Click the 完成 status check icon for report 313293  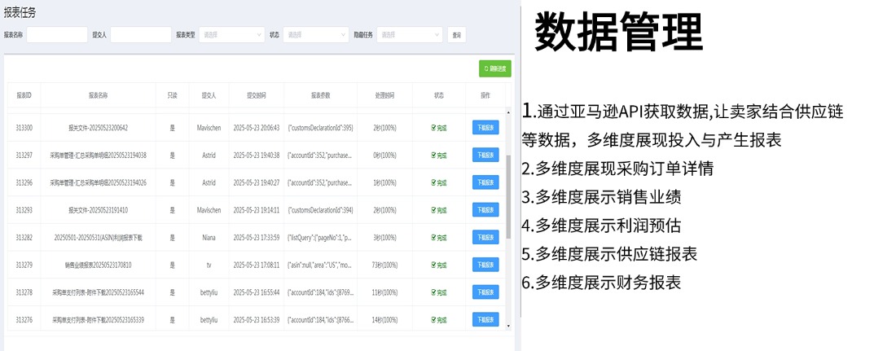(x=433, y=210)
